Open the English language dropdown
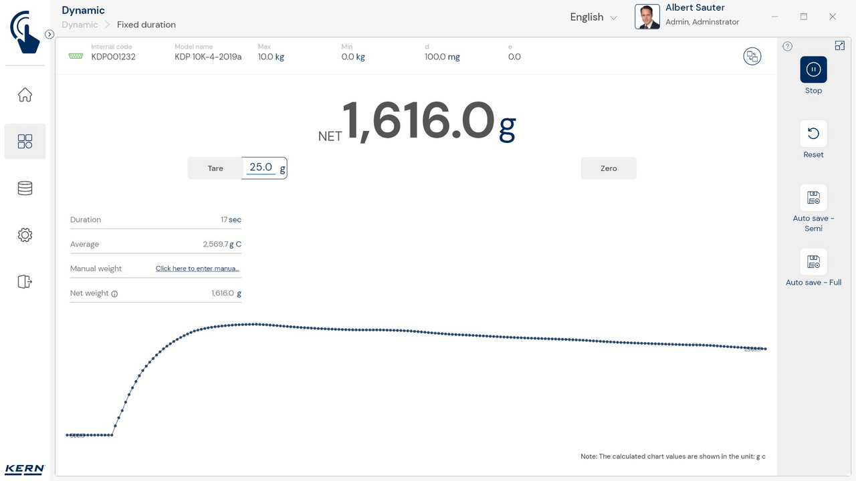 pyautogui.click(x=593, y=17)
